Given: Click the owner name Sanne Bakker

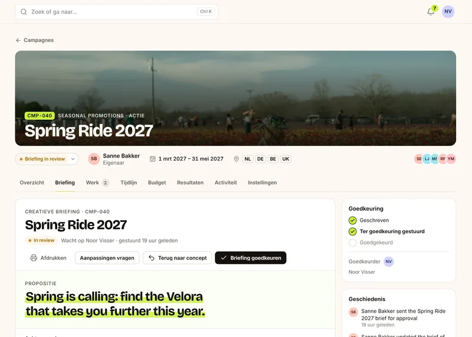Looking at the screenshot, I should click(x=122, y=156).
